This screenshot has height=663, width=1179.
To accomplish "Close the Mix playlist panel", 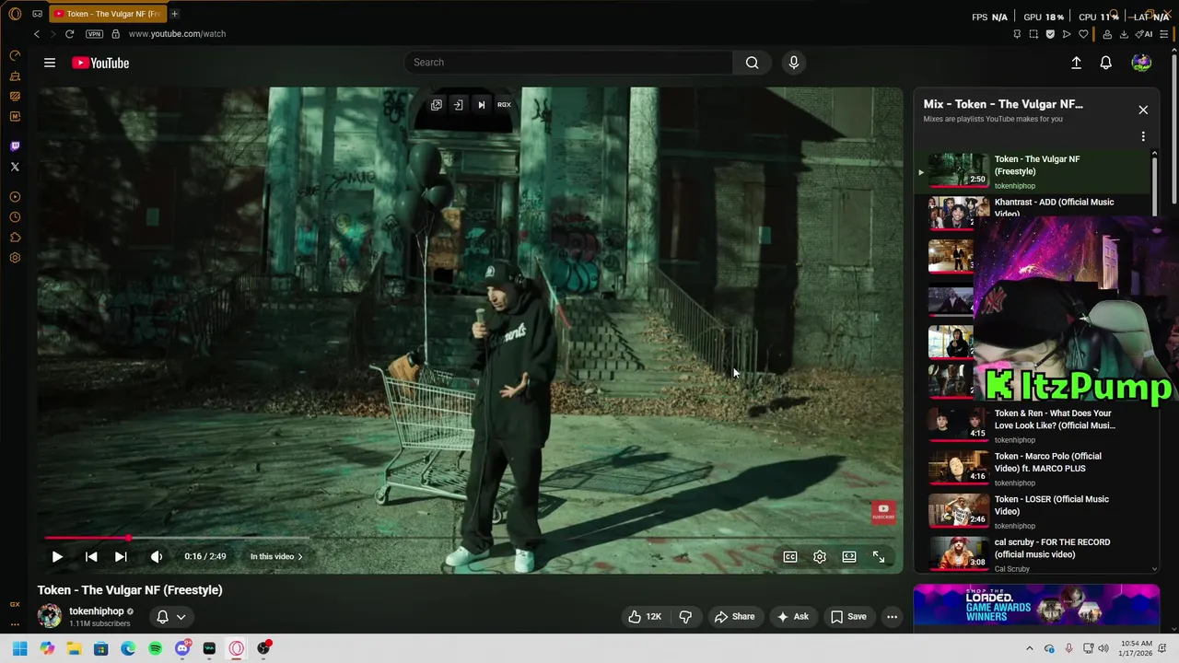I will [x=1143, y=110].
